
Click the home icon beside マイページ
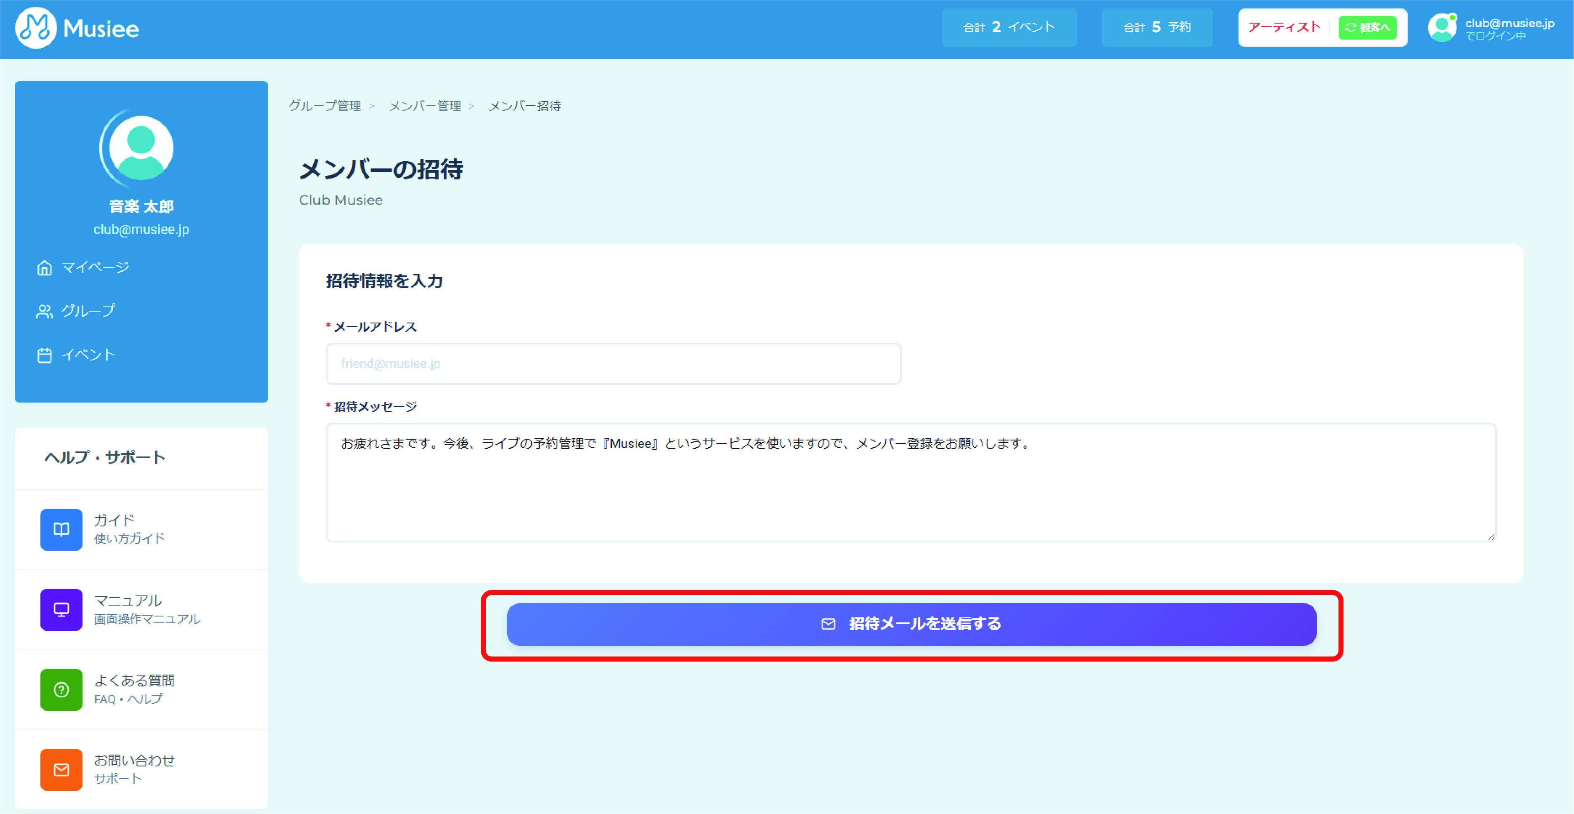click(44, 268)
